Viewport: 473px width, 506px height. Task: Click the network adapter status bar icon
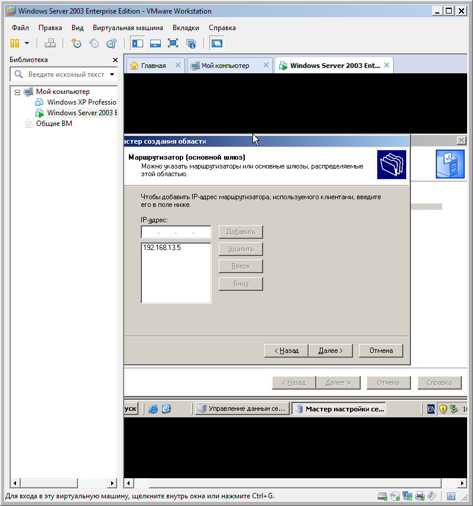click(x=407, y=496)
